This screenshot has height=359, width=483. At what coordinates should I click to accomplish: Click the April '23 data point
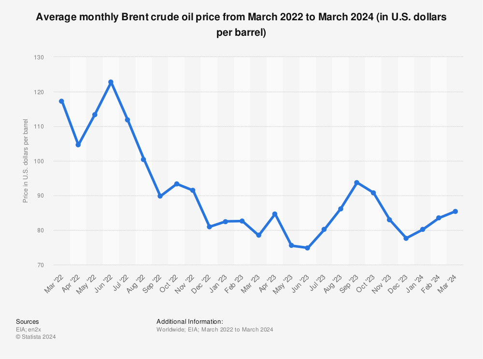275,214
